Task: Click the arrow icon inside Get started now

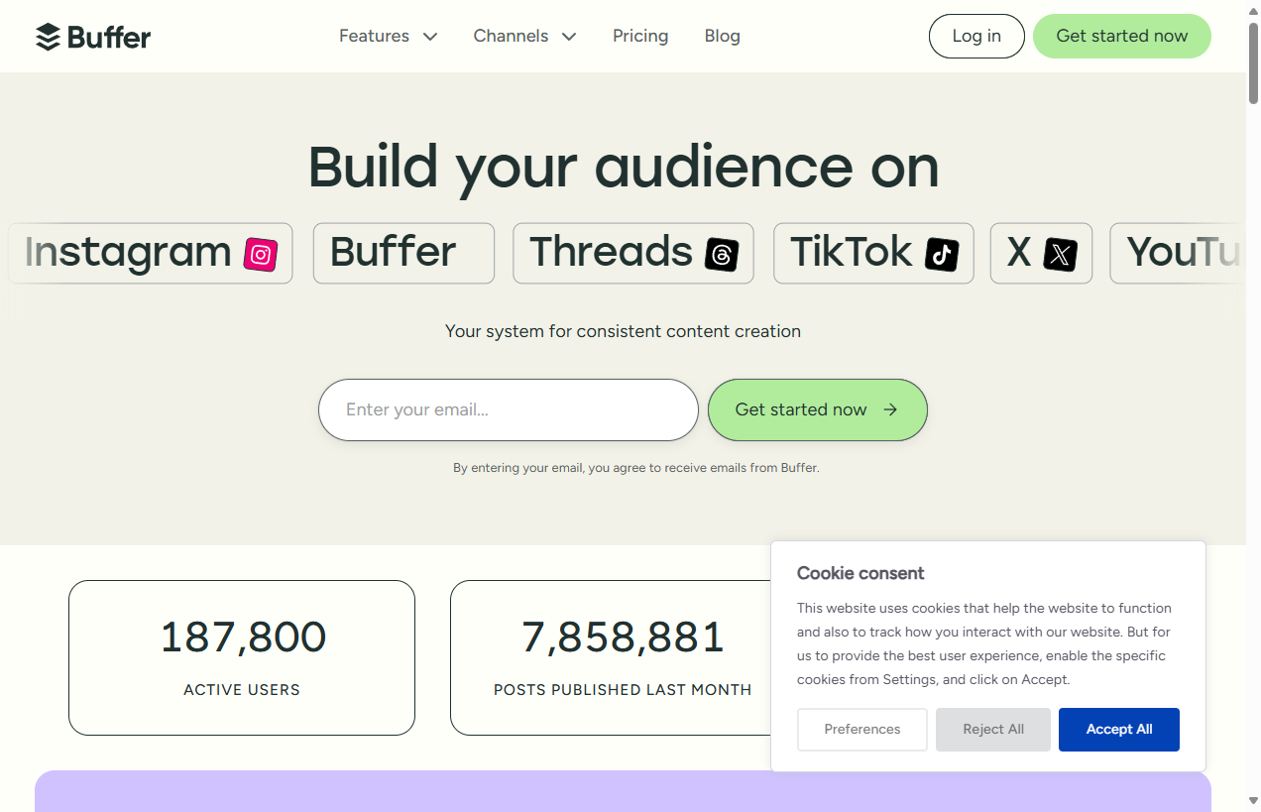Action: tap(889, 409)
